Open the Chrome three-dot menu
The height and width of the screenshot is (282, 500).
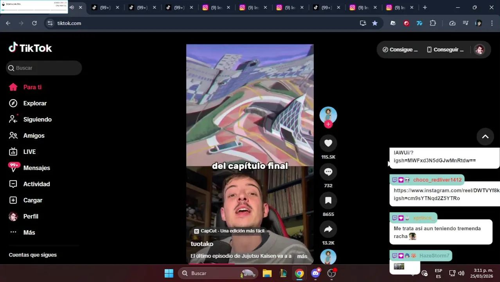(x=492, y=23)
